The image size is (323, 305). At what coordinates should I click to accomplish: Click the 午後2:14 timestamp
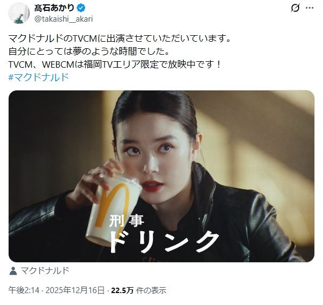pos(24,290)
